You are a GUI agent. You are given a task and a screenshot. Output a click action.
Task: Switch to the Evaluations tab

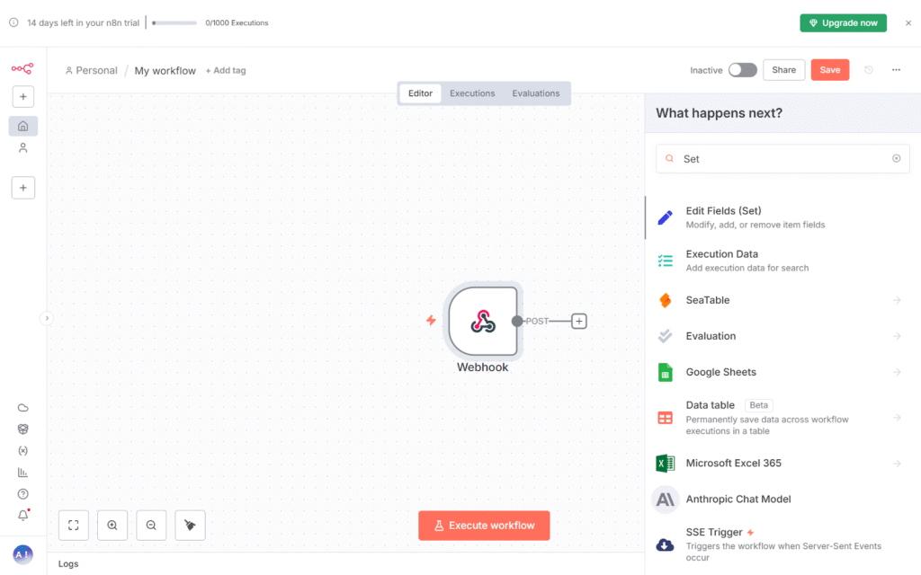[x=536, y=93]
